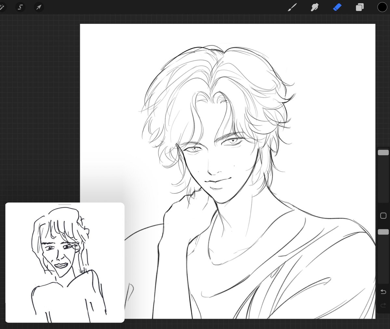Click the brush size slider handle
Image resolution: width=390 pixels, height=329 pixels.
click(x=383, y=152)
